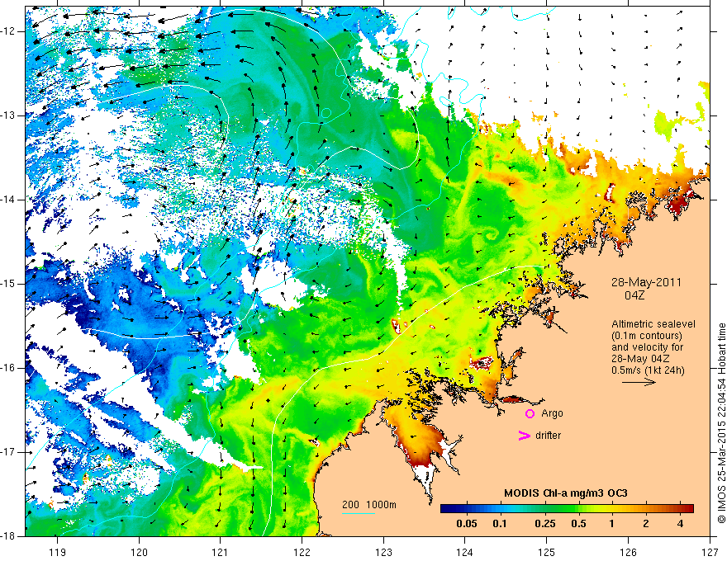This screenshot has width=727, height=561.
Task: Click the '200 1000m' depth legend text
Action: 369,505
